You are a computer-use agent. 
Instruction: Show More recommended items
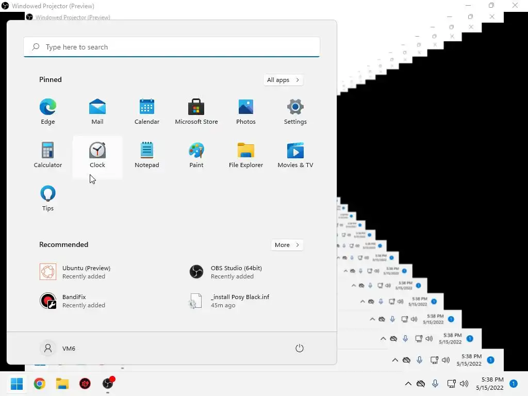coord(287,245)
